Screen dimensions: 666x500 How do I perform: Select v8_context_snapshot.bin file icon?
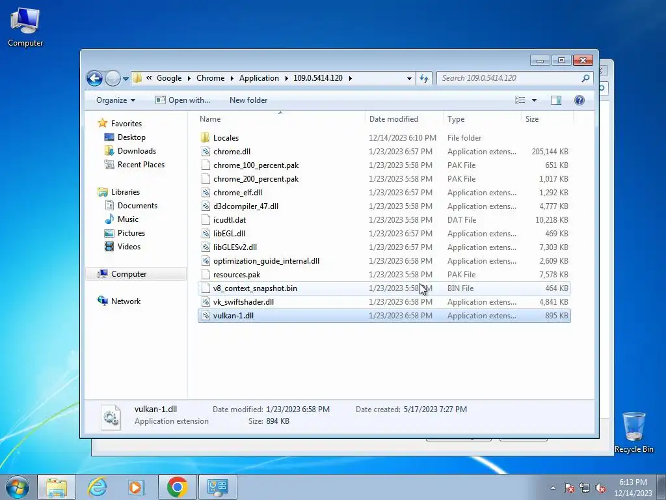(x=206, y=288)
